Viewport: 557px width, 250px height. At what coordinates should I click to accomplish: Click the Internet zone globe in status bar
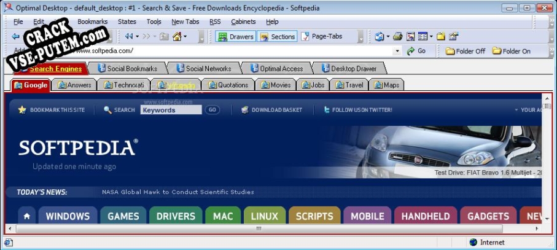click(x=473, y=243)
